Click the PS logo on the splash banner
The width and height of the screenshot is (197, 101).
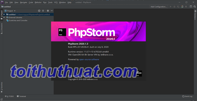pos(62,32)
